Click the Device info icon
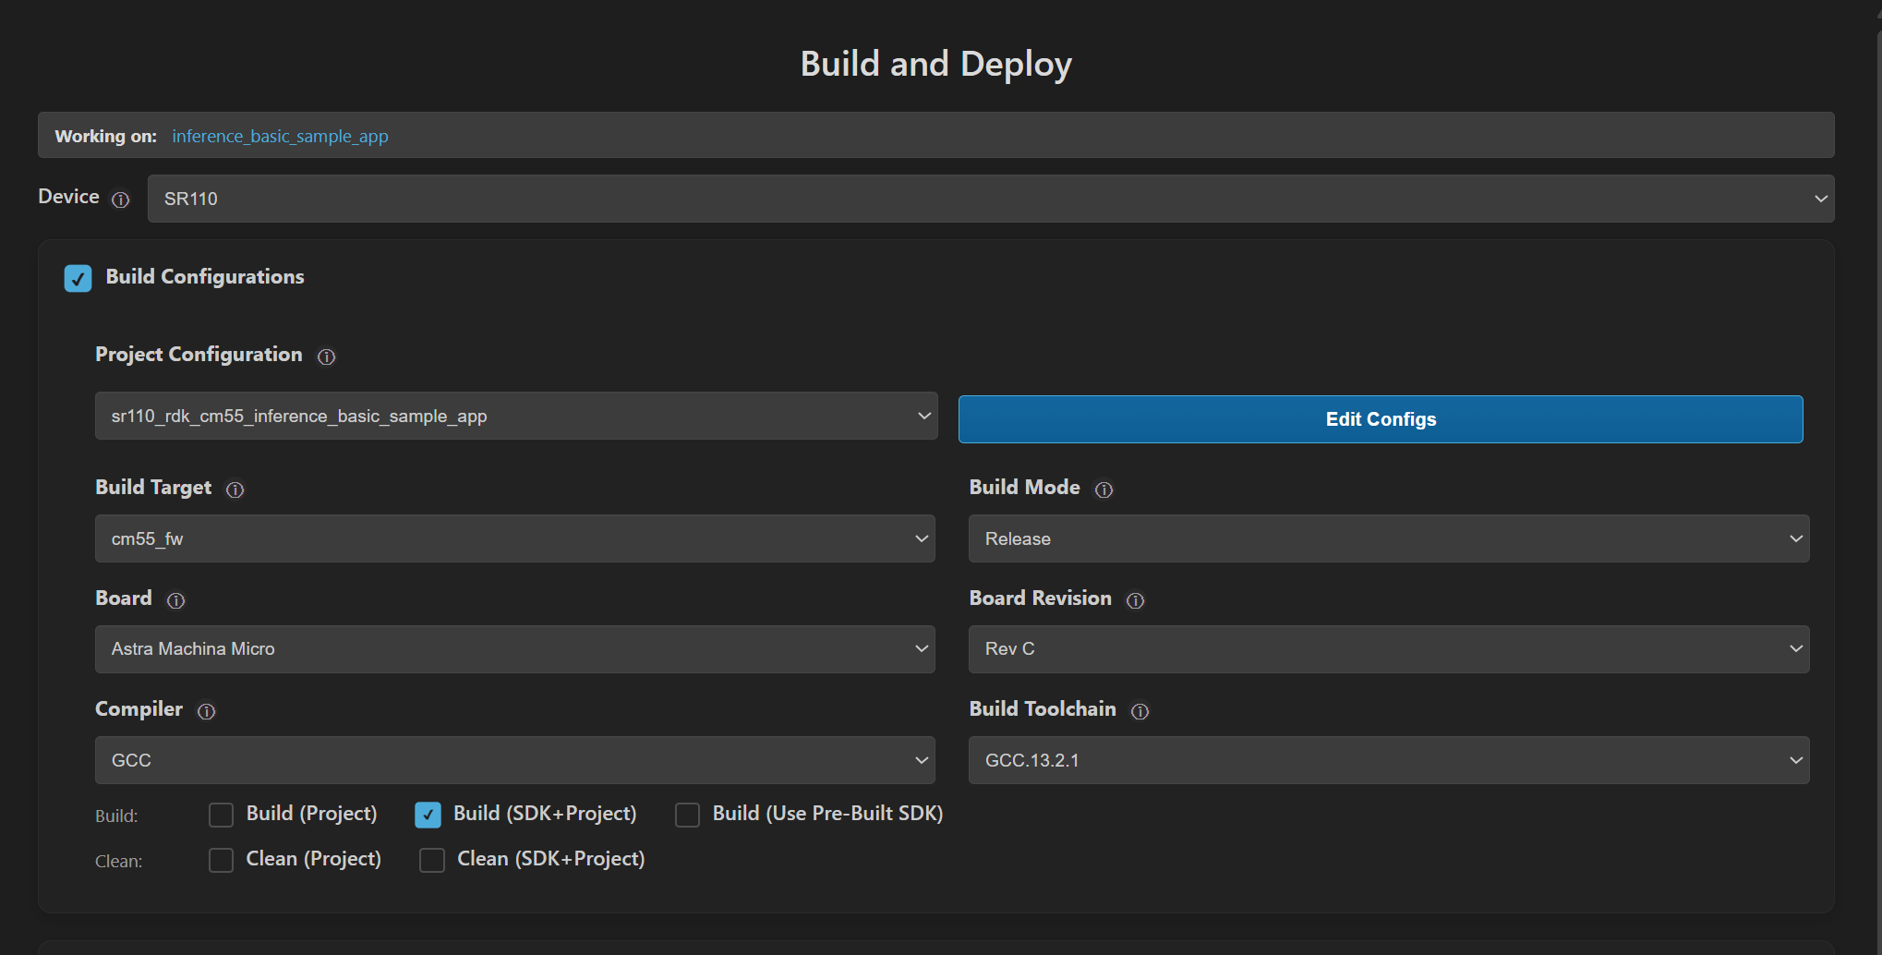Image resolution: width=1882 pixels, height=955 pixels. (120, 199)
